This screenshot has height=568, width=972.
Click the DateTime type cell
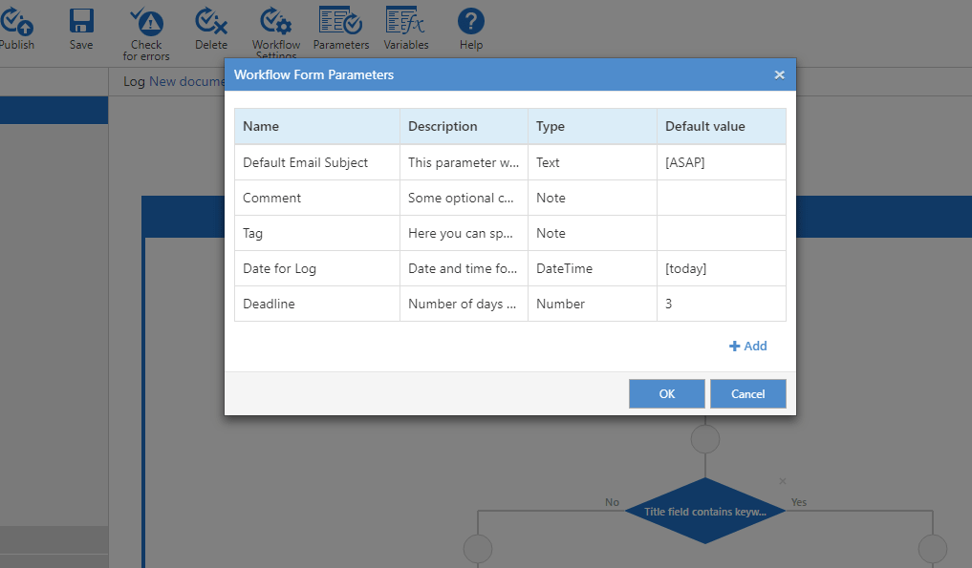pyautogui.click(x=593, y=268)
